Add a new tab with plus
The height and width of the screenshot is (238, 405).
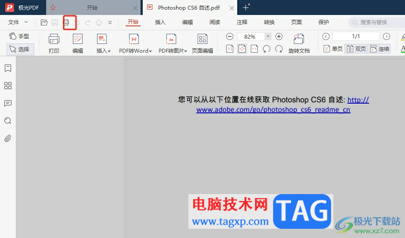click(246, 8)
